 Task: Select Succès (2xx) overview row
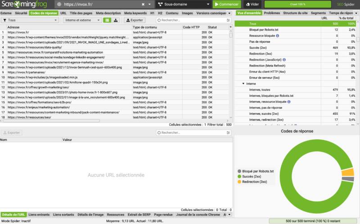(295, 48)
